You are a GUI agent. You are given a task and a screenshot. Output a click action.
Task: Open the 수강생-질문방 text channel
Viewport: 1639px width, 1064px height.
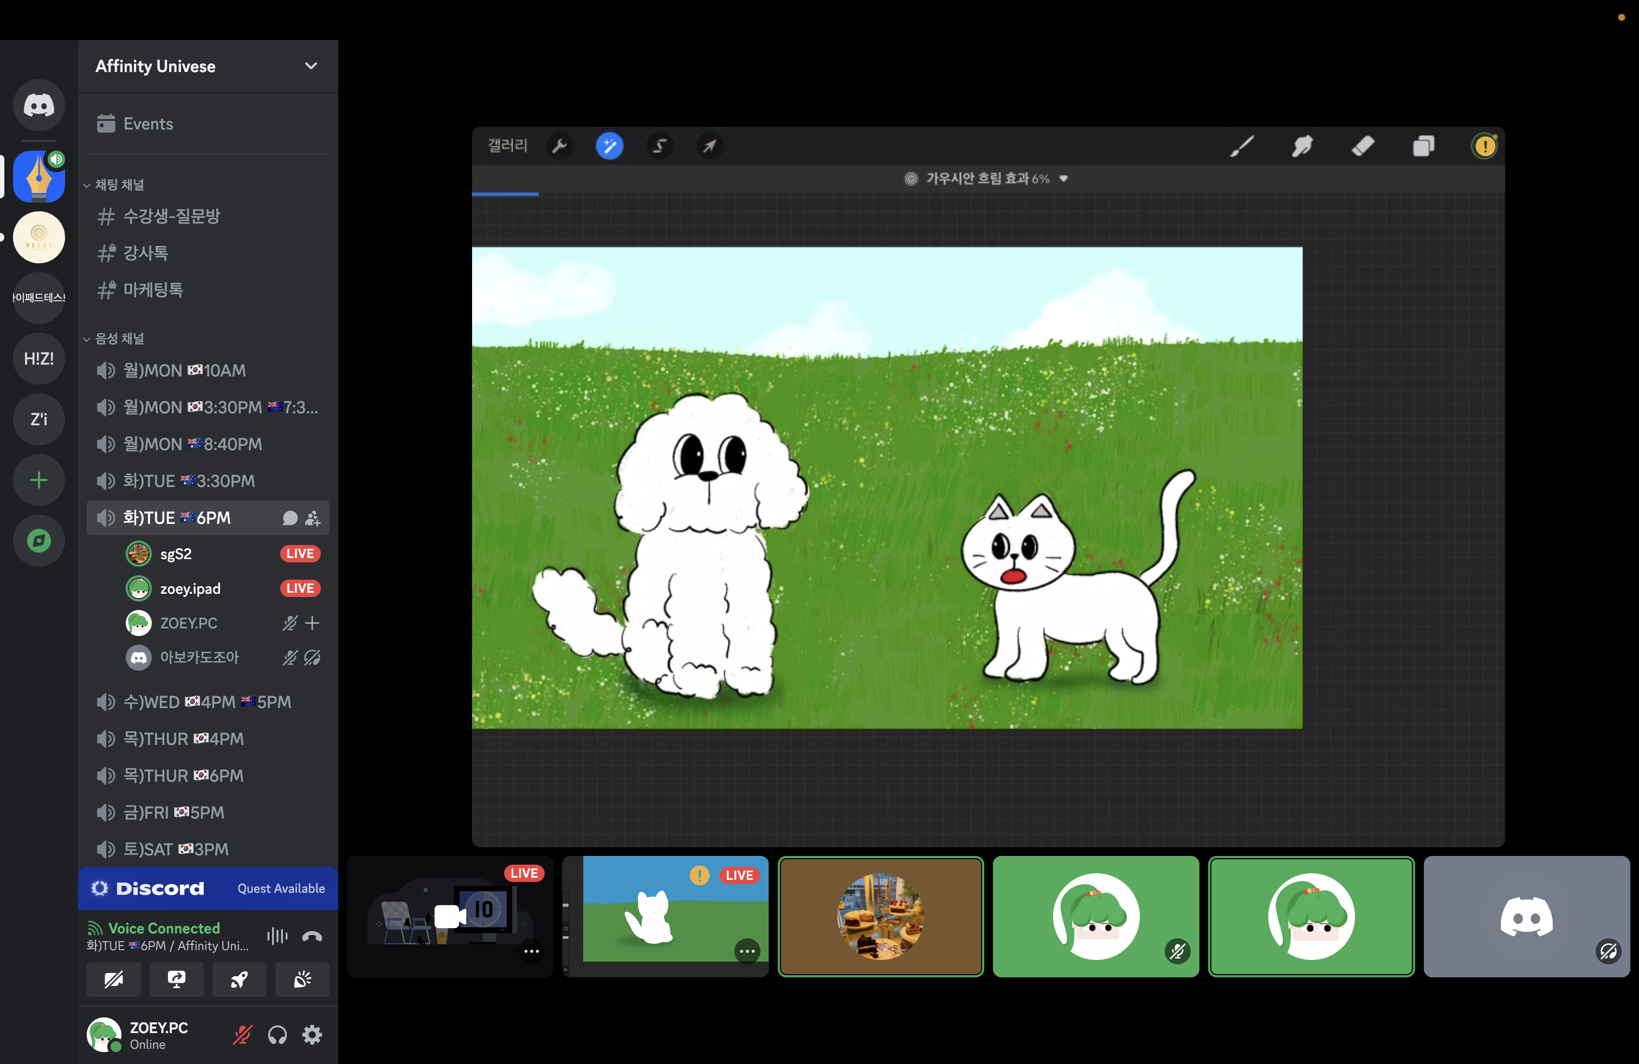208,216
